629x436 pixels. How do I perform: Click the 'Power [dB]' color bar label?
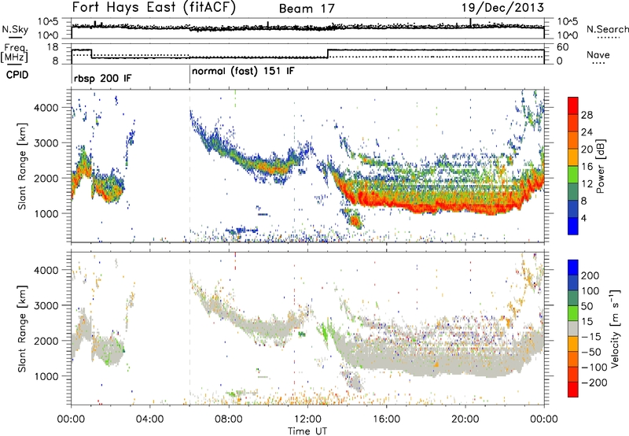pos(600,166)
